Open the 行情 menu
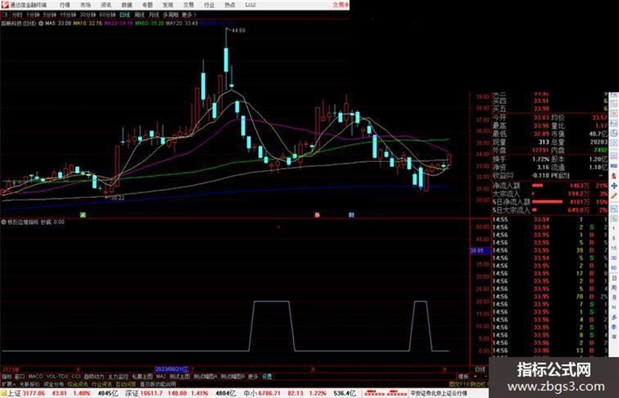Screen dimensions: 619x398 [x=65, y=5]
